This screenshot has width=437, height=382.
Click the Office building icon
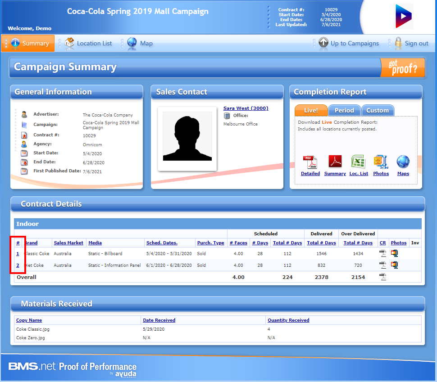tap(227, 116)
